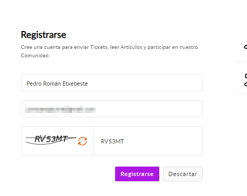Screen dimensions: 247x196
Task: Click the cut-off sidebar text below the dotted divider
Action: [x=245, y=80]
